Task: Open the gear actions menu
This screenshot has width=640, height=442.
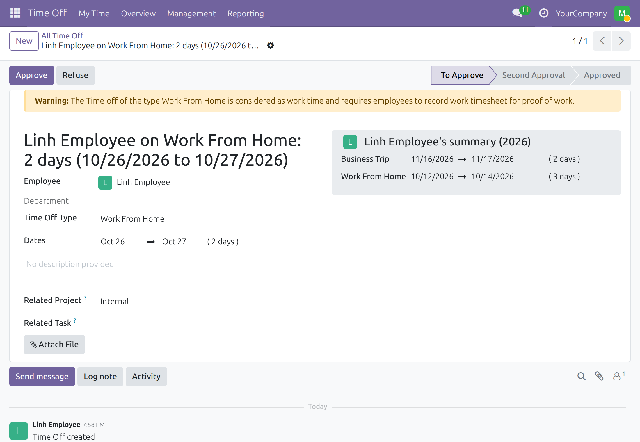Action: pyautogui.click(x=271, y=45)
